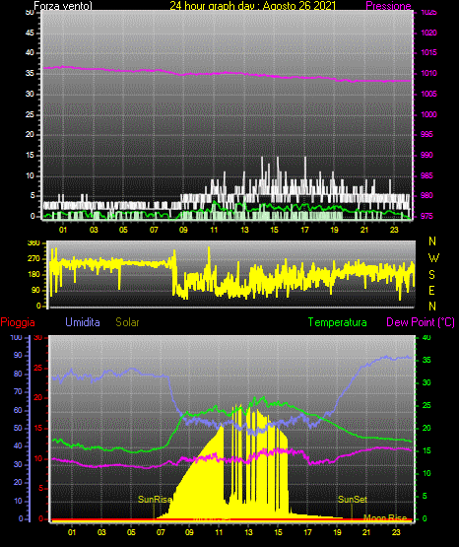Click the blue 'Umidita' legend label
459x547 pixels.
click(83, 322)
